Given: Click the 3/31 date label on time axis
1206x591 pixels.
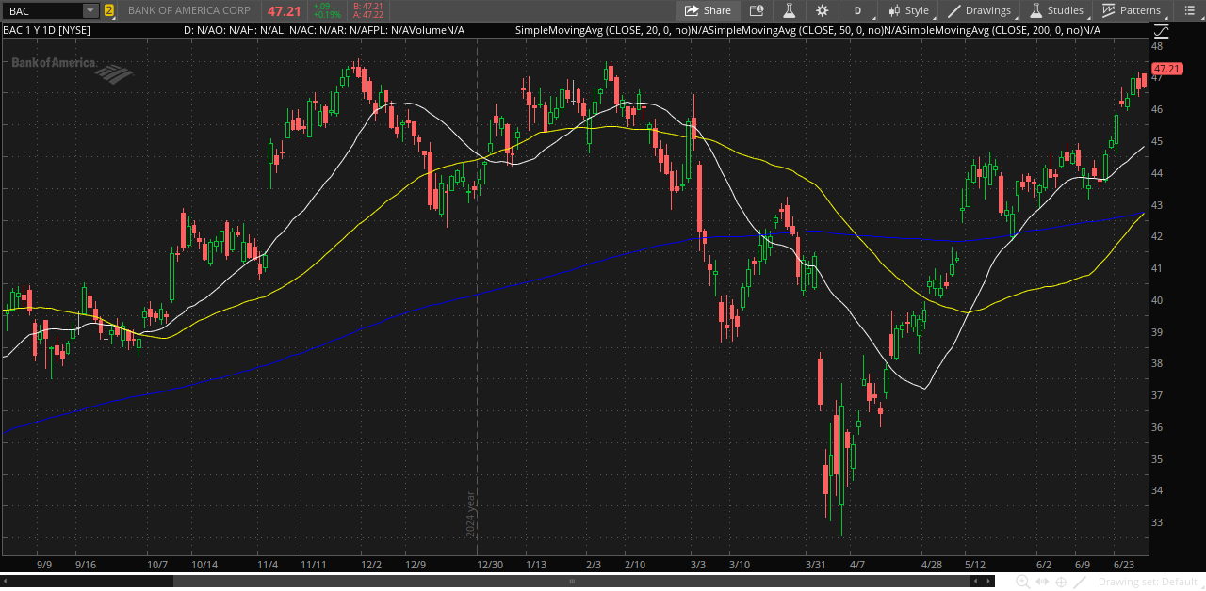Looking at the screenshot, I should [817, 565].
